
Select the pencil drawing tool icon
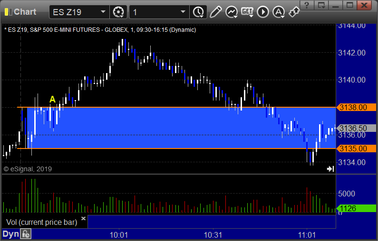215,12
